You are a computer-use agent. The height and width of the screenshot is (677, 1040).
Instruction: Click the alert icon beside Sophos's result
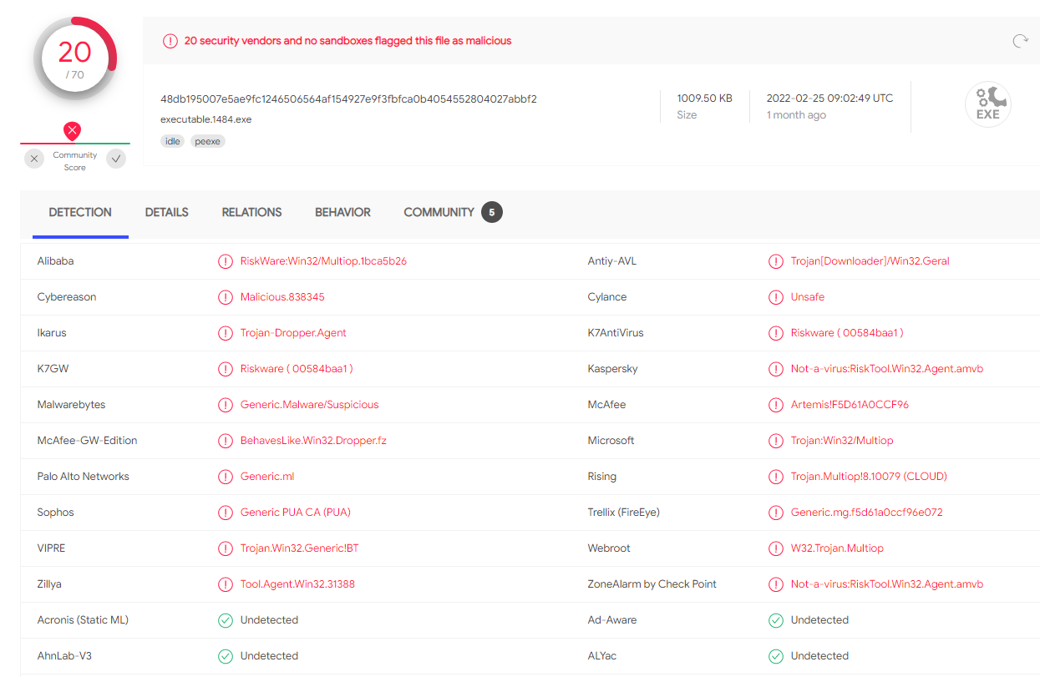[226, 513]
